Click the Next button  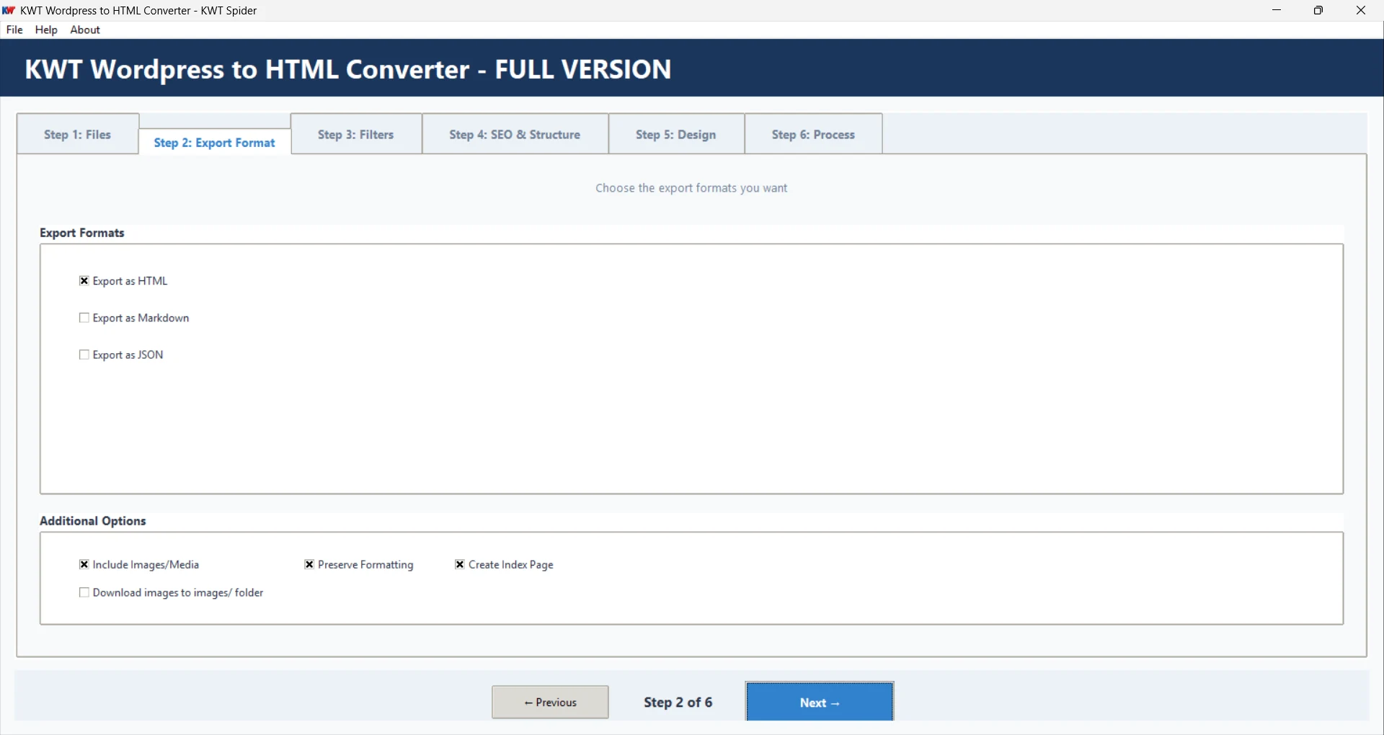point(820,702)
